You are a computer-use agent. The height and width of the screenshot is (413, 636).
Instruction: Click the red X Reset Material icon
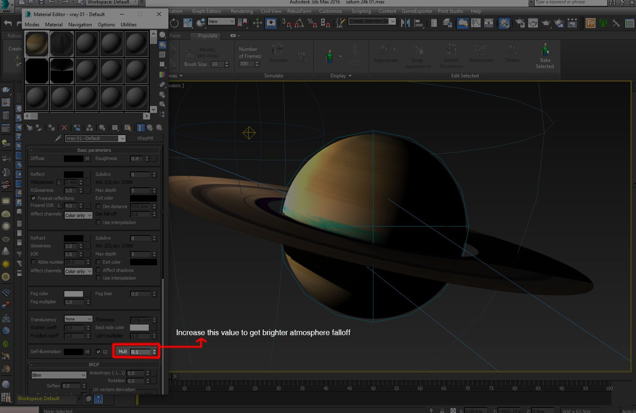pos(64,128)
